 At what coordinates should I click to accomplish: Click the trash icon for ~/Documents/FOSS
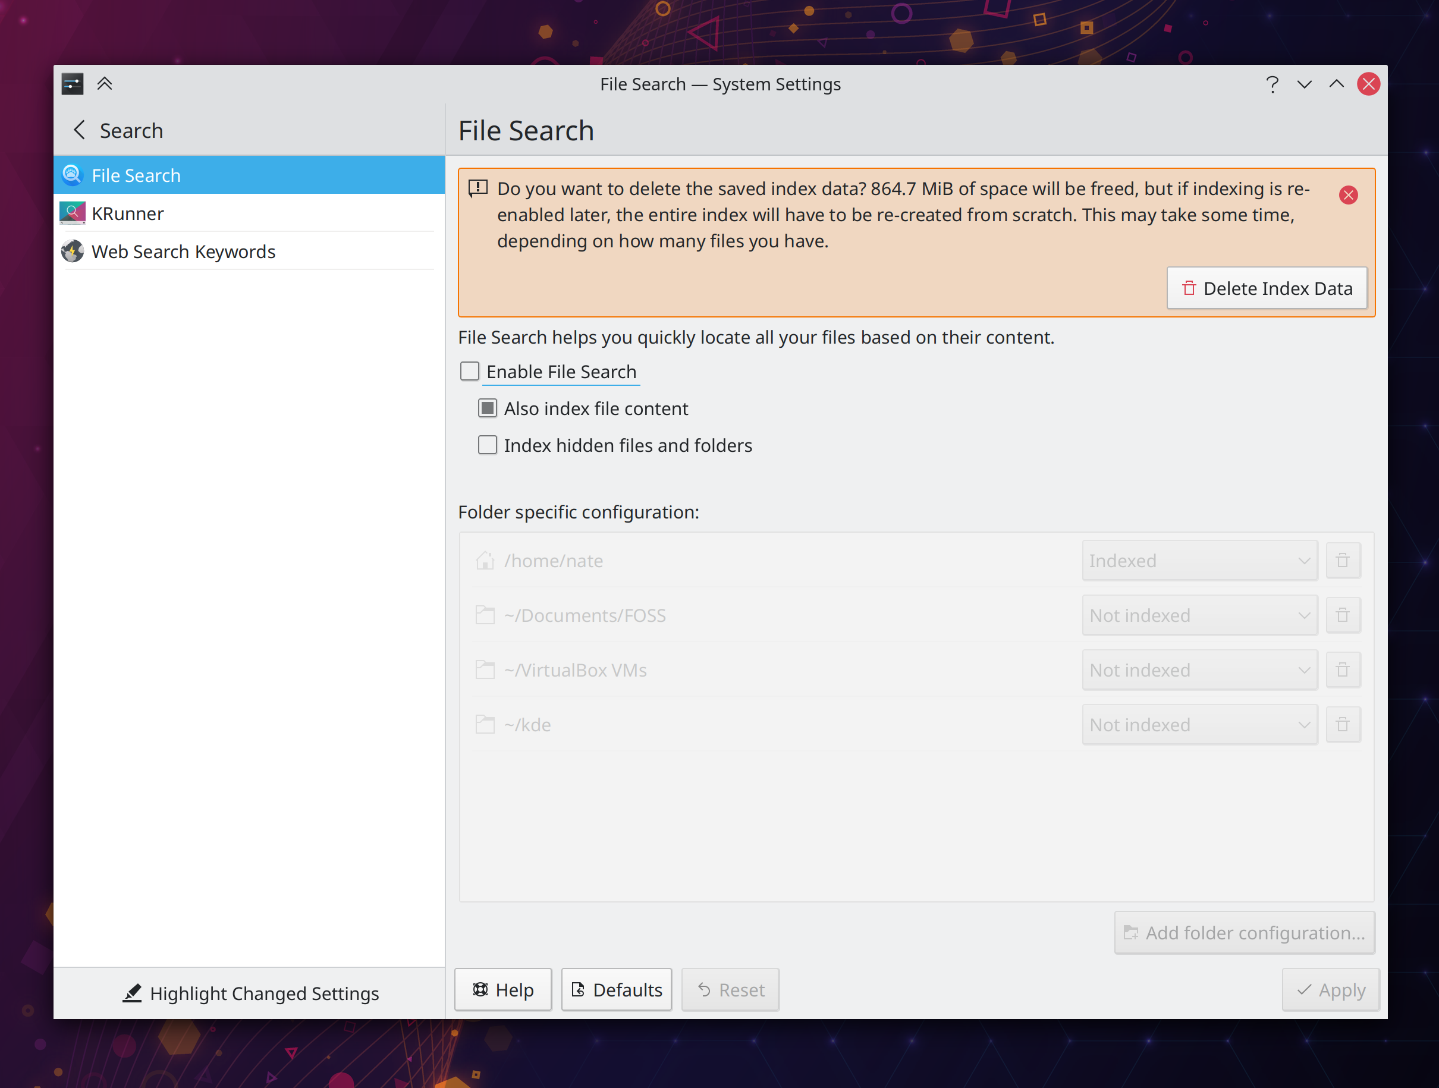pos(1342,615)
